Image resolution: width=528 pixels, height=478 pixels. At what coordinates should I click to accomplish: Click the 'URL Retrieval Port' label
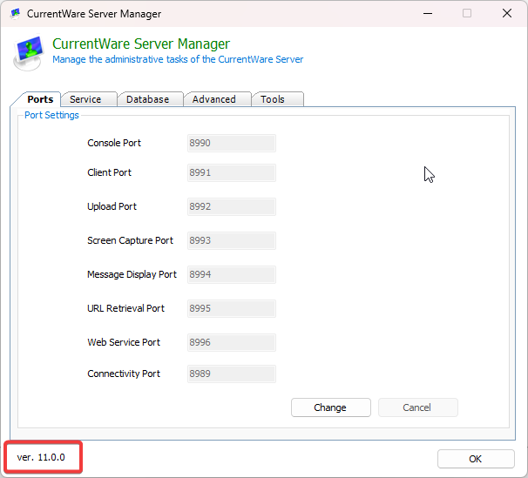coord(126,308)
